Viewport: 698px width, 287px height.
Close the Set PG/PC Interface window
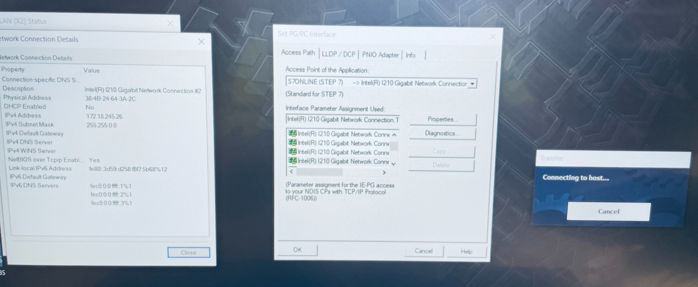493,37
